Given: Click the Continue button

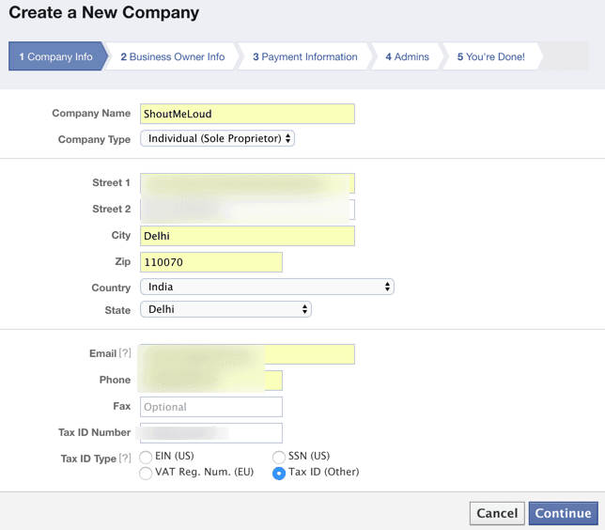Looking at the screenshot, I should coord(563,513).
